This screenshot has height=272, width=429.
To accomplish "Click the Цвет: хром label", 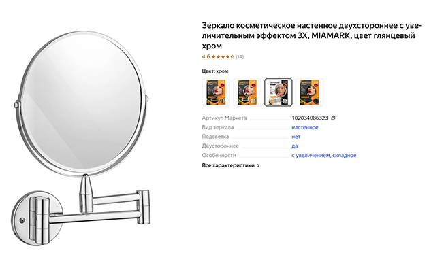I will click(215, 71).
